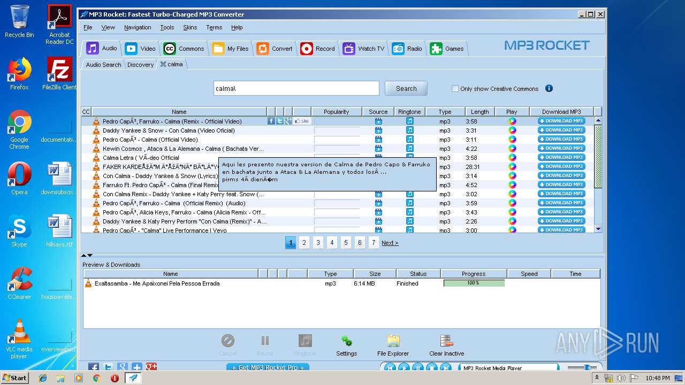The height and width of the screenshot is (385, 685).
Task: Open the Watch TV tab
Action: coord(364,49)
